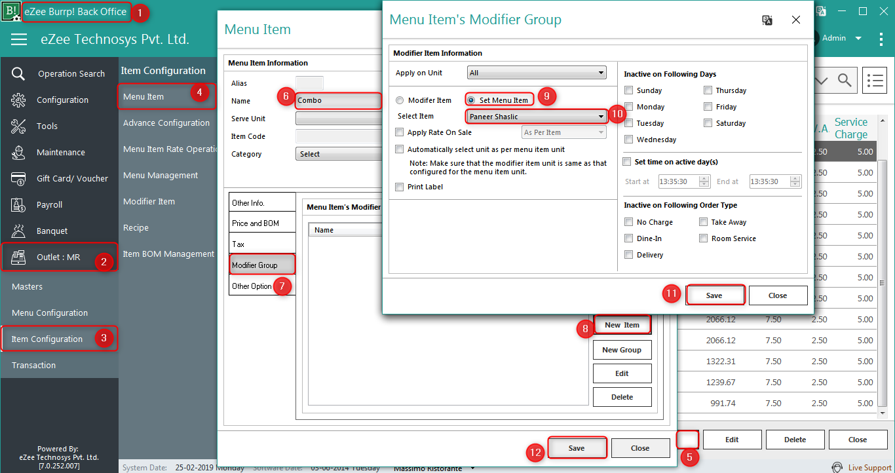The width and height of the screenshot is (895, 473).
Task: Click the New Item button
Action: (x=622, y=325)
